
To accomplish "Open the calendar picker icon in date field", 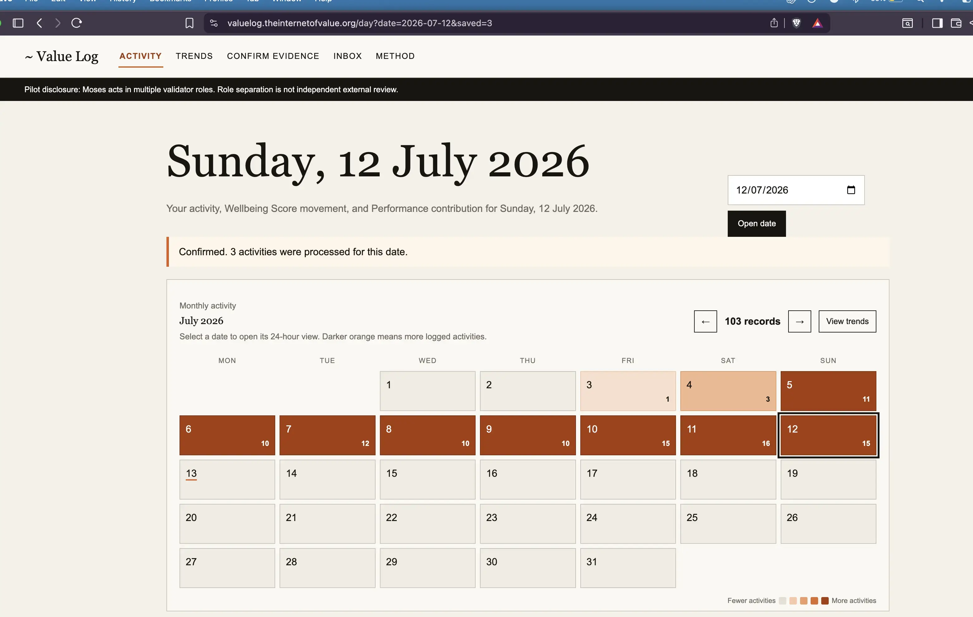I will pos(851,190).
